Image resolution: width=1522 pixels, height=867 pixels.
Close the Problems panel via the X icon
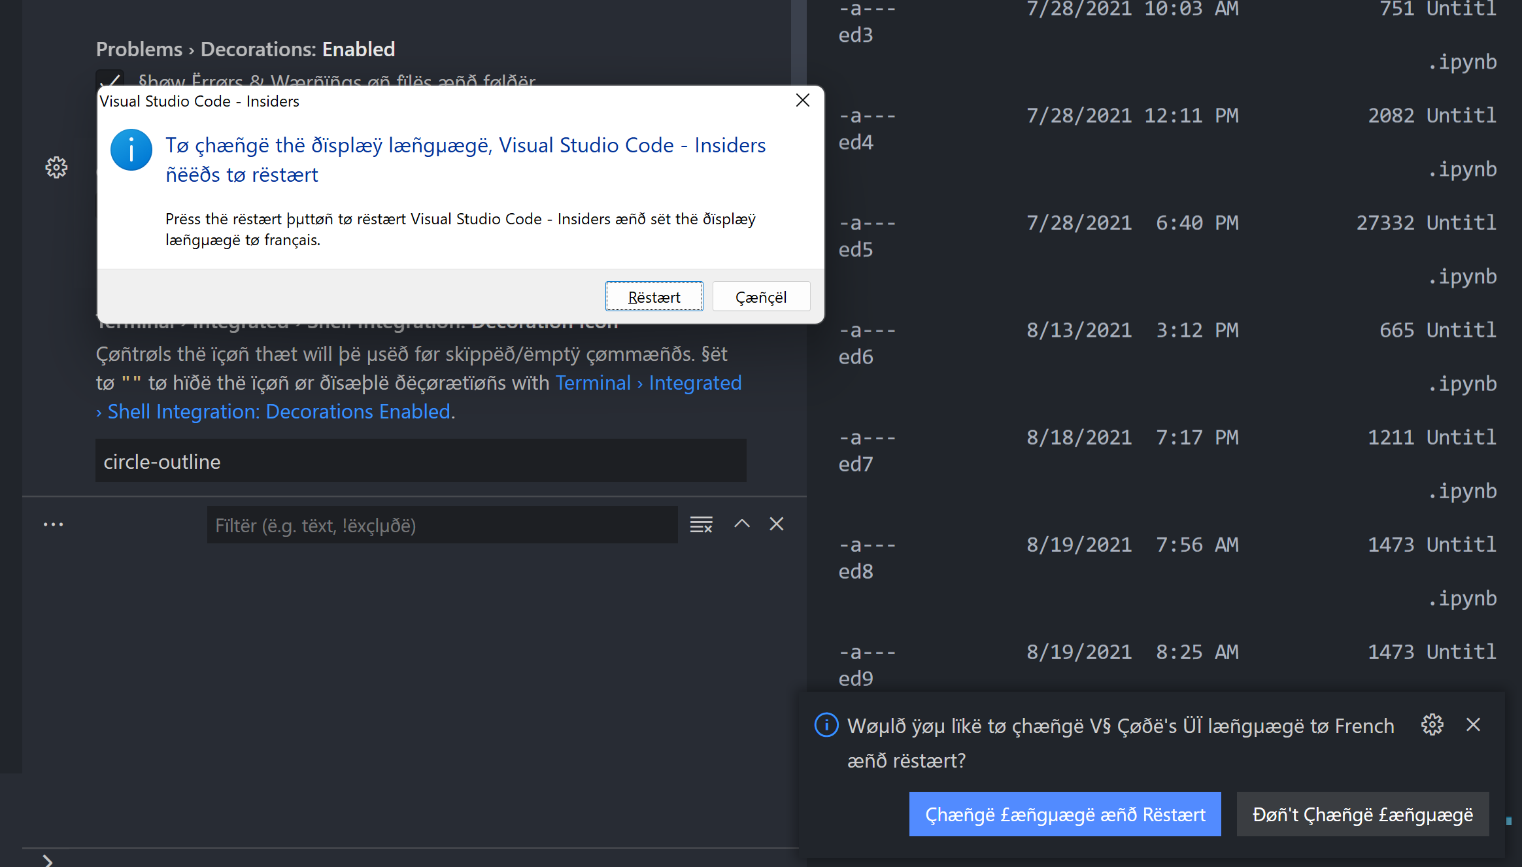[777, 524]
